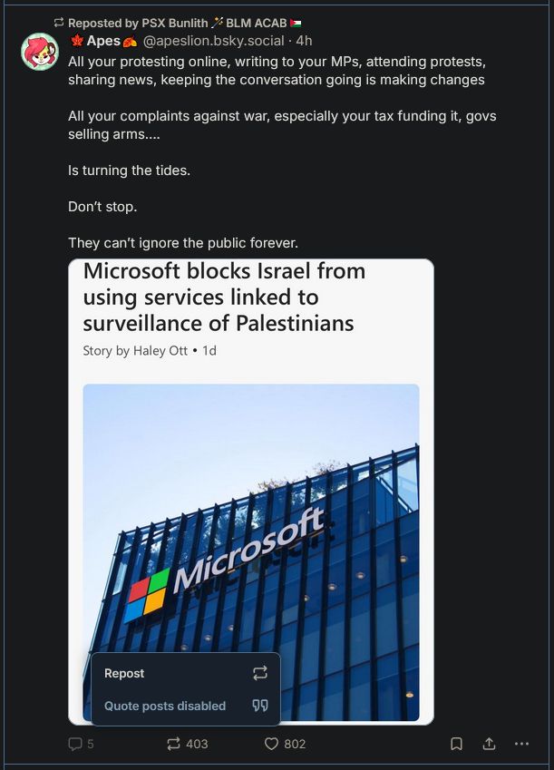Click the quotation marks icon in the menu
Viewport: 554px width, 770px height.
[x=261, y=706]
